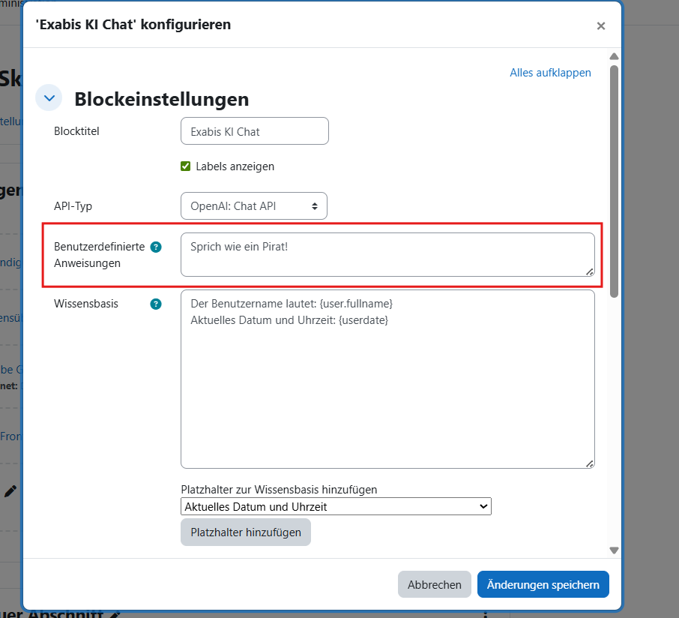This screenshot has width=679, height=618.
Task: Focus the Blocktitel input field
Action: [x=255, y=131]
